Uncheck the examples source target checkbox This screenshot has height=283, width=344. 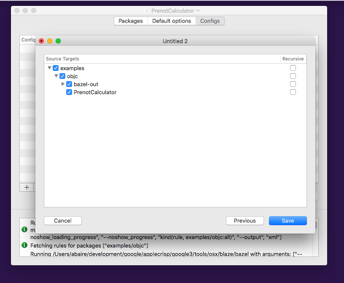(x=56, y=68)
